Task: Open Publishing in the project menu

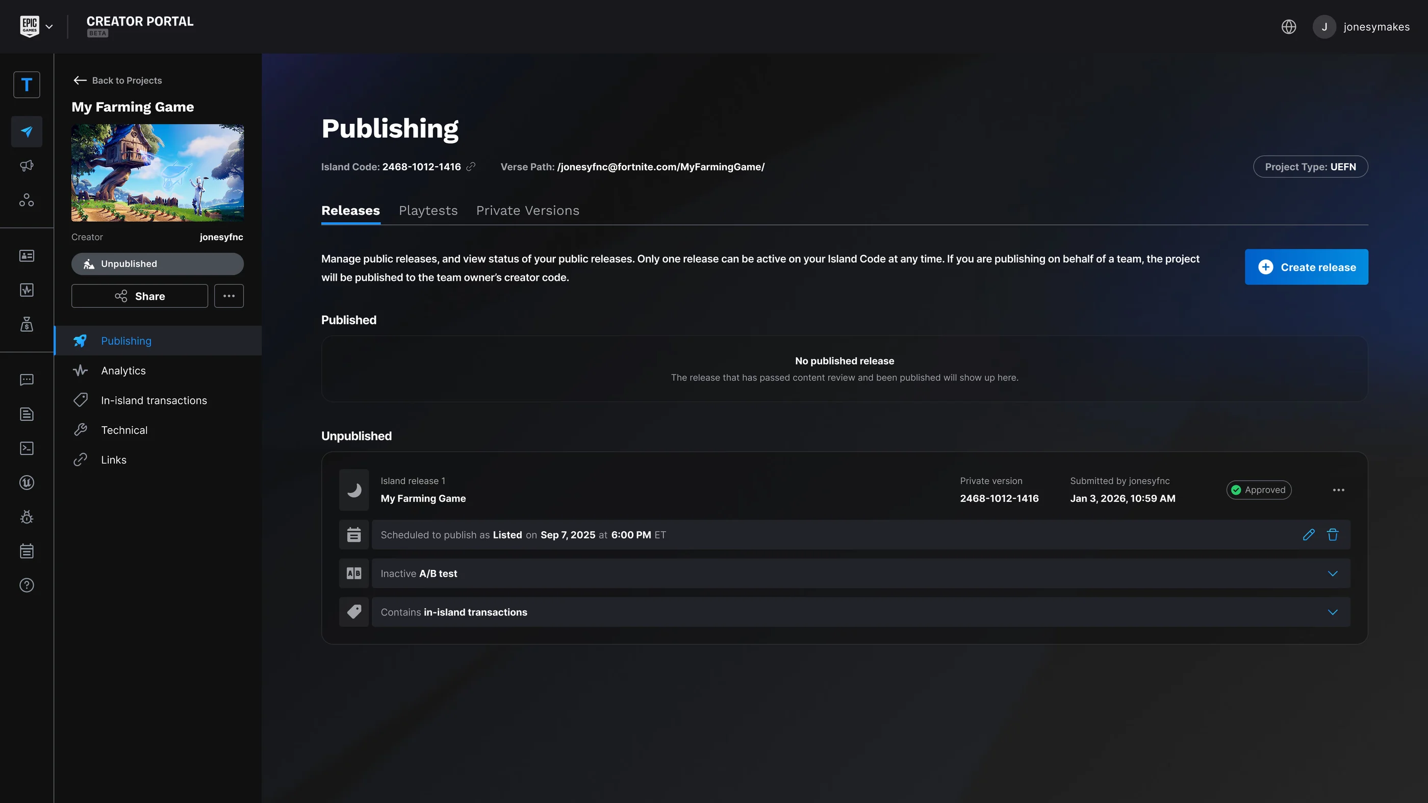Action: [158, 341]
